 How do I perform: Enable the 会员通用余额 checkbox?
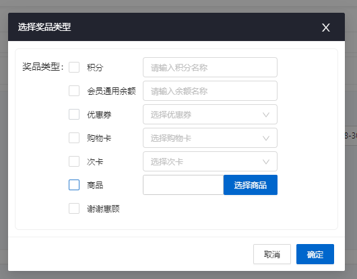point(74,91)
